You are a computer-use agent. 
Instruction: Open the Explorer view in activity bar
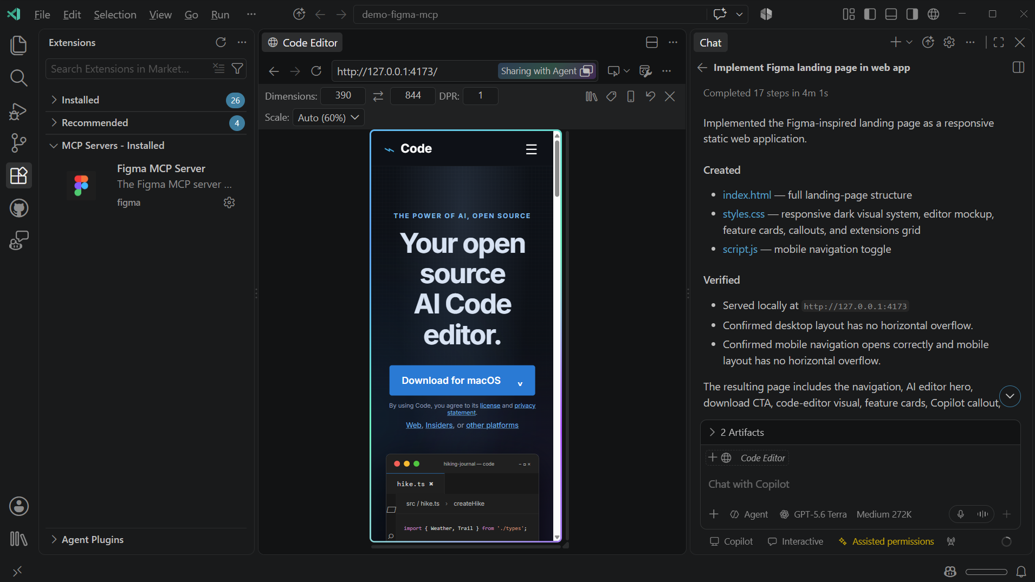(x=18, y=45)
